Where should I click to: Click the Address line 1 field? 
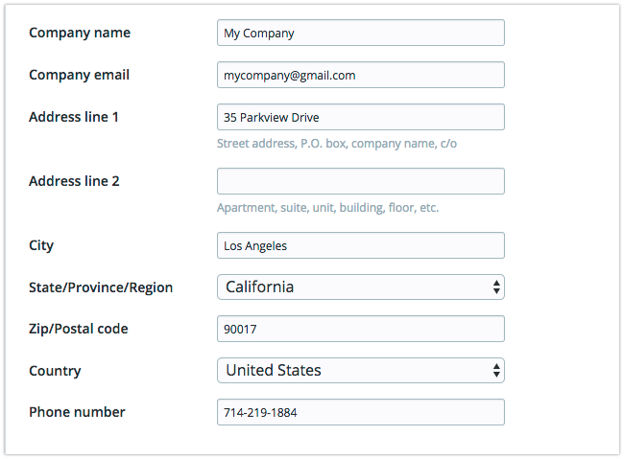click(x=360, y=117)
